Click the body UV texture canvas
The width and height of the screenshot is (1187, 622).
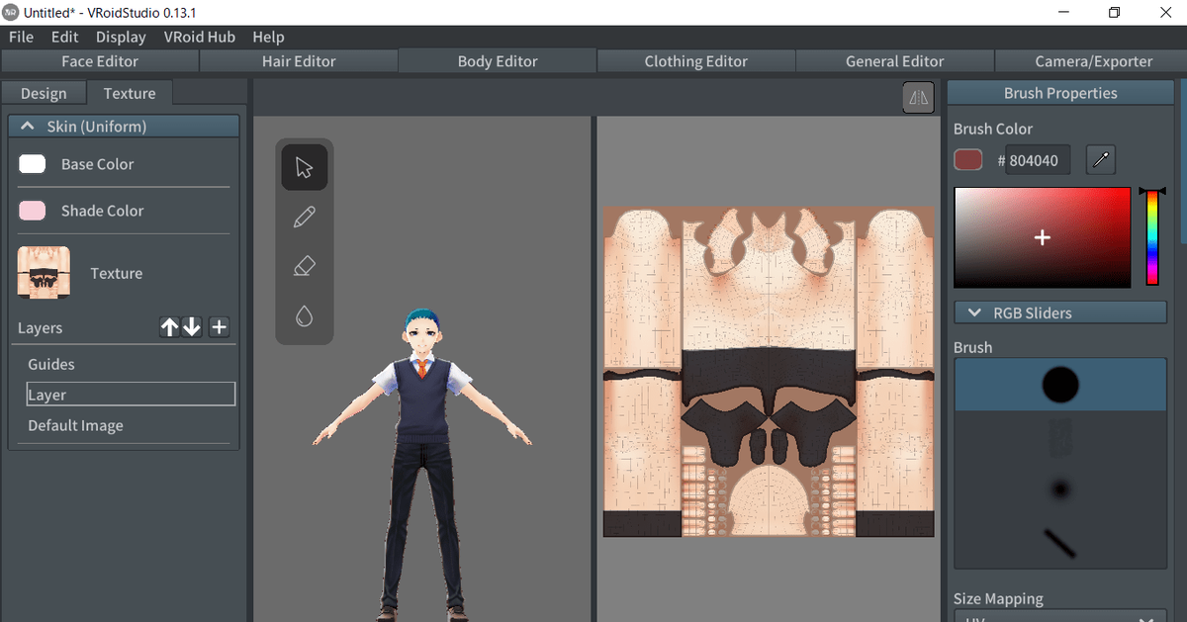click(769, 372)
